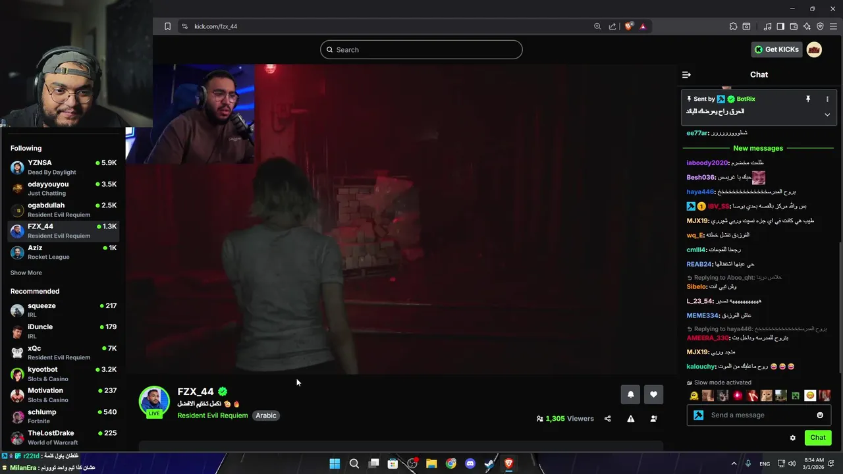Click username kalouchy in chat
The width and height of the screenshot is (843, 474).
(x=701, y=367)
